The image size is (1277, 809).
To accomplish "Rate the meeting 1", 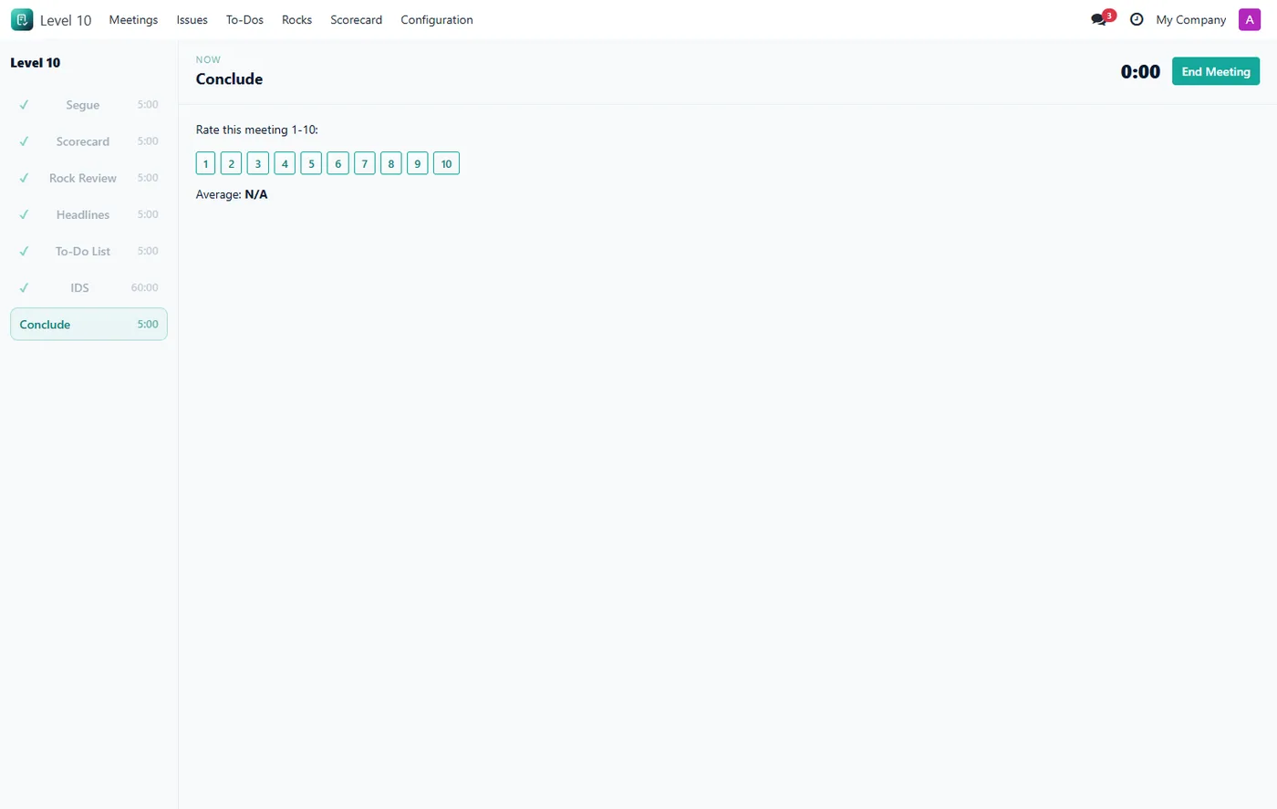I will (x=205, y=163).
